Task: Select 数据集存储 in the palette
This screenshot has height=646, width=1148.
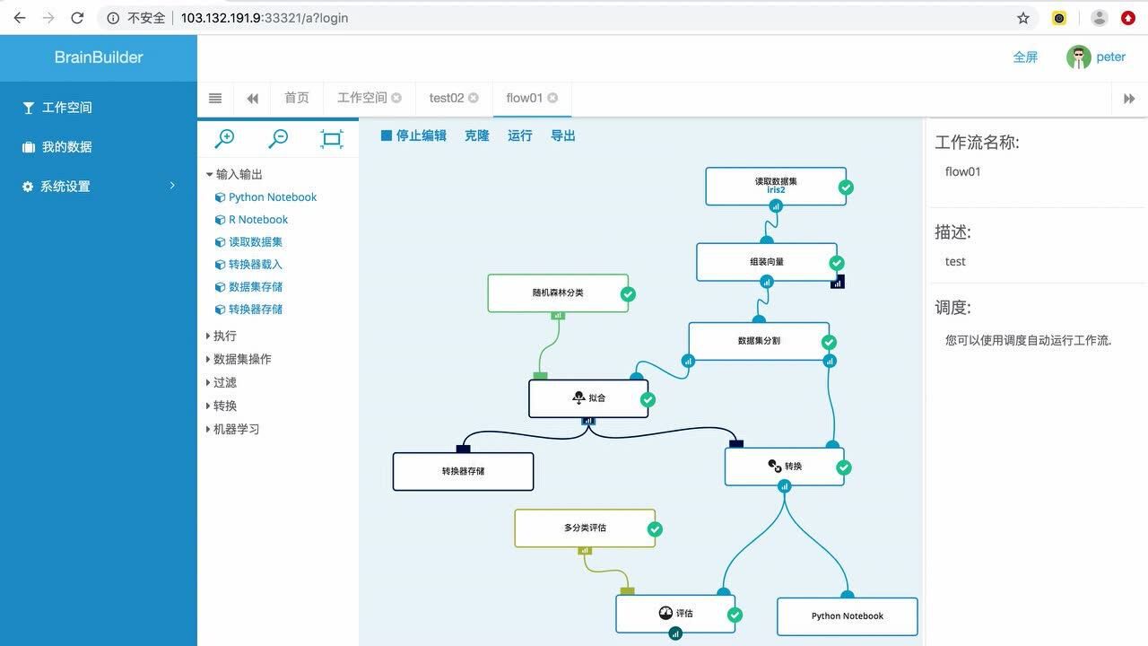Action: tap(248, 287)
